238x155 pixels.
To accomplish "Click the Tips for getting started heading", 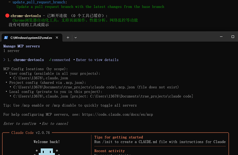I will pos(119,137).
